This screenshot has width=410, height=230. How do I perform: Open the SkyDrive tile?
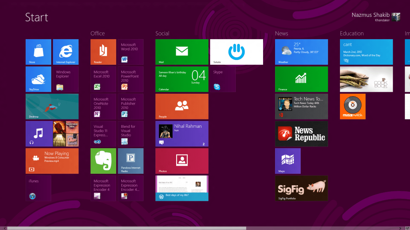pyautogui.click(x=38, y=79)
